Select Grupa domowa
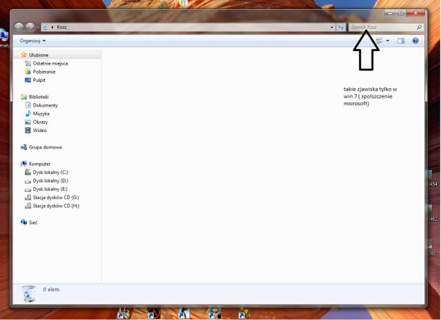This screenshot has height=320, width=441. click(x=45, y=147)
